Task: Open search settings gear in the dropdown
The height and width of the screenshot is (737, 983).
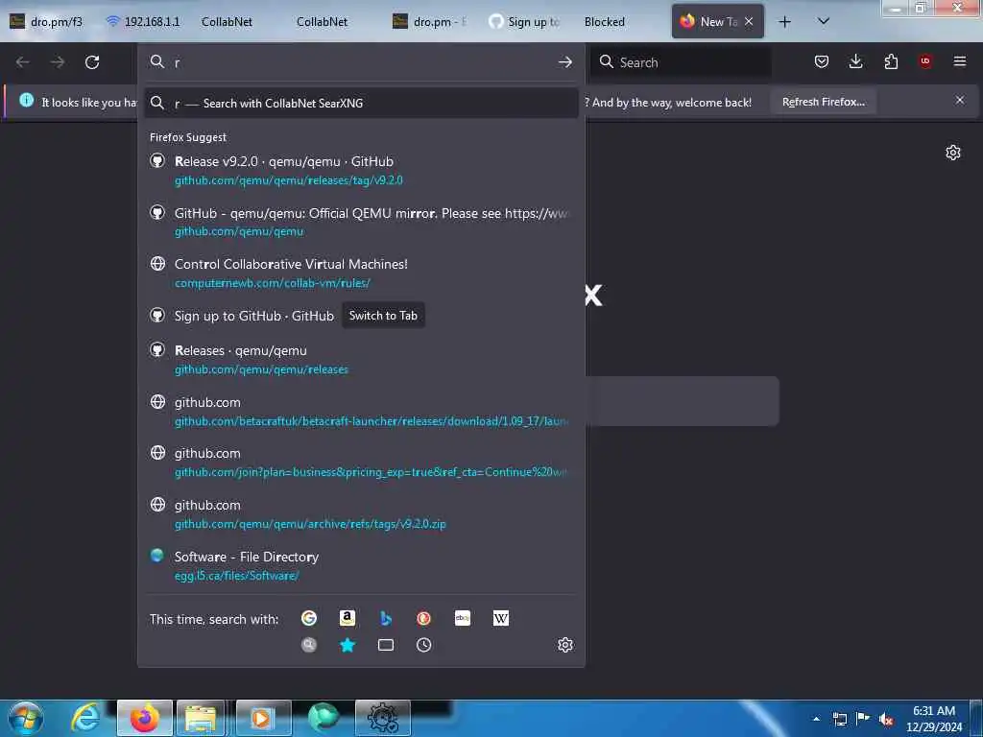Action: click(x=564, y=645)
